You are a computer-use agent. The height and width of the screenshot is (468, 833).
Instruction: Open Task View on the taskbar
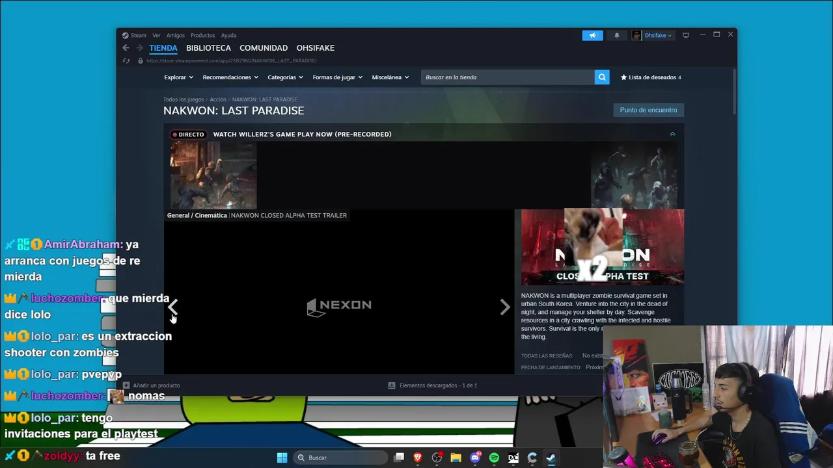(399, 458)
